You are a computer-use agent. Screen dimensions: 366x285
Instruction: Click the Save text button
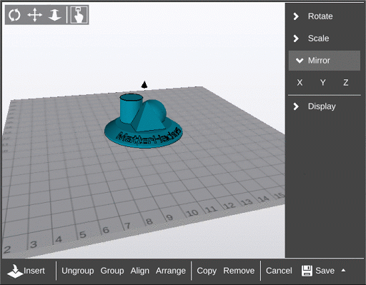pos(325,271)
